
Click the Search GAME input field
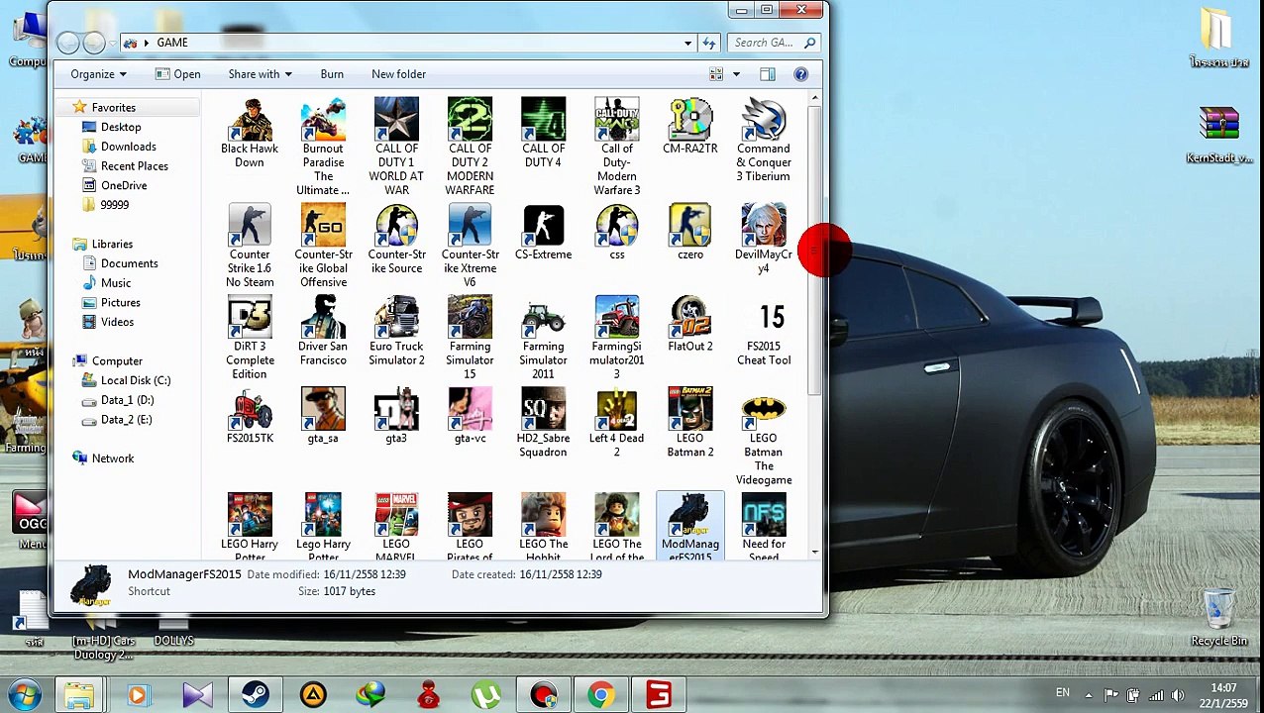(x=774, y=43)
